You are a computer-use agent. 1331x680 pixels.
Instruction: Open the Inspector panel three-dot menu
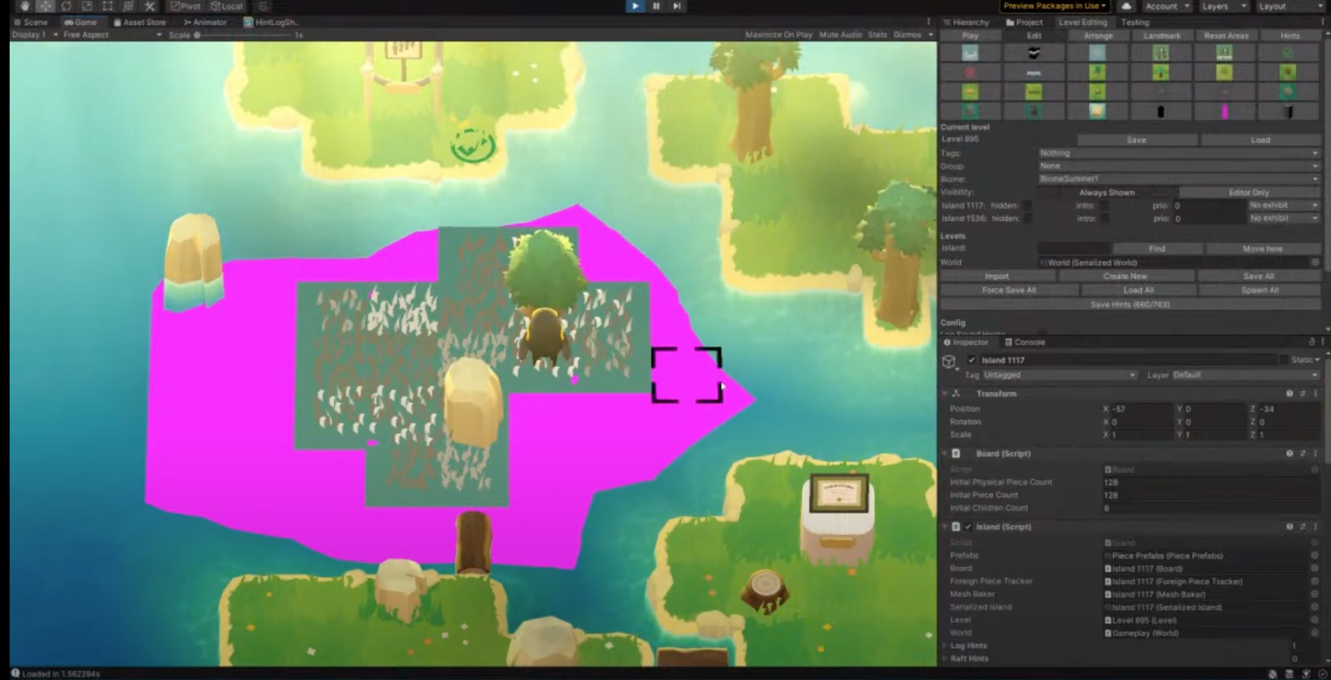[1323, 342]
